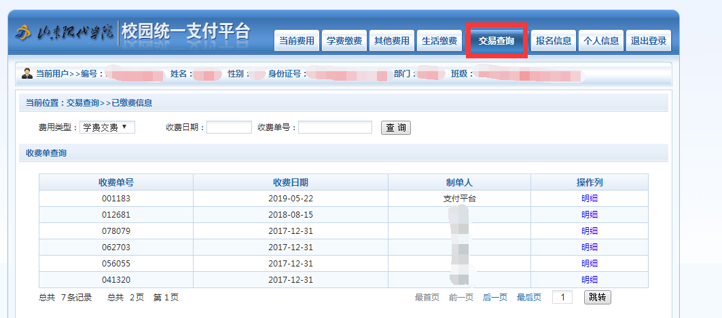
Task: Open 明细 for receipt 012681
Action: tap(589, 215)
